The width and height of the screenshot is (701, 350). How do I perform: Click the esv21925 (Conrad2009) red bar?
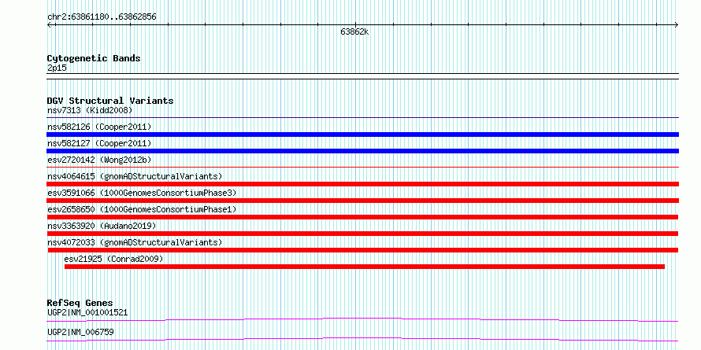pyautogui.click(x=365, y=267)
